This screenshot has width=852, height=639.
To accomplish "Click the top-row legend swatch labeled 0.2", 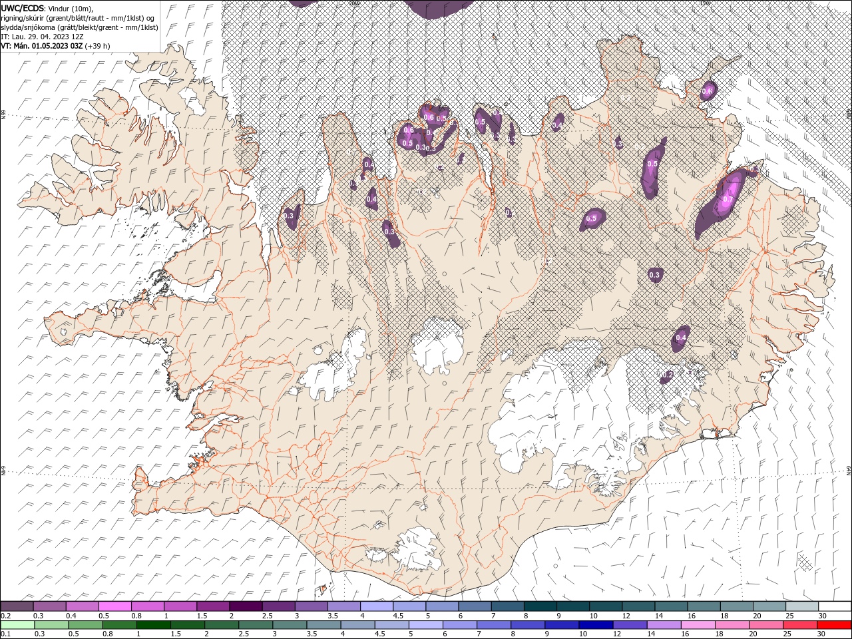I will (x=17, y=606).
